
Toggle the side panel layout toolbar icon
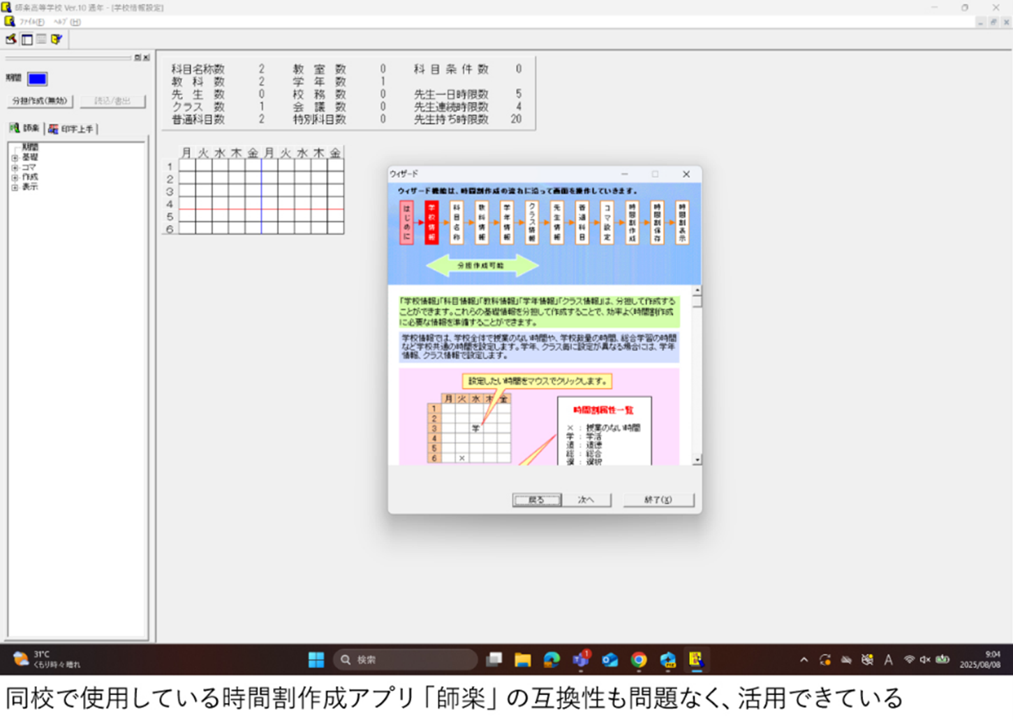27,40
